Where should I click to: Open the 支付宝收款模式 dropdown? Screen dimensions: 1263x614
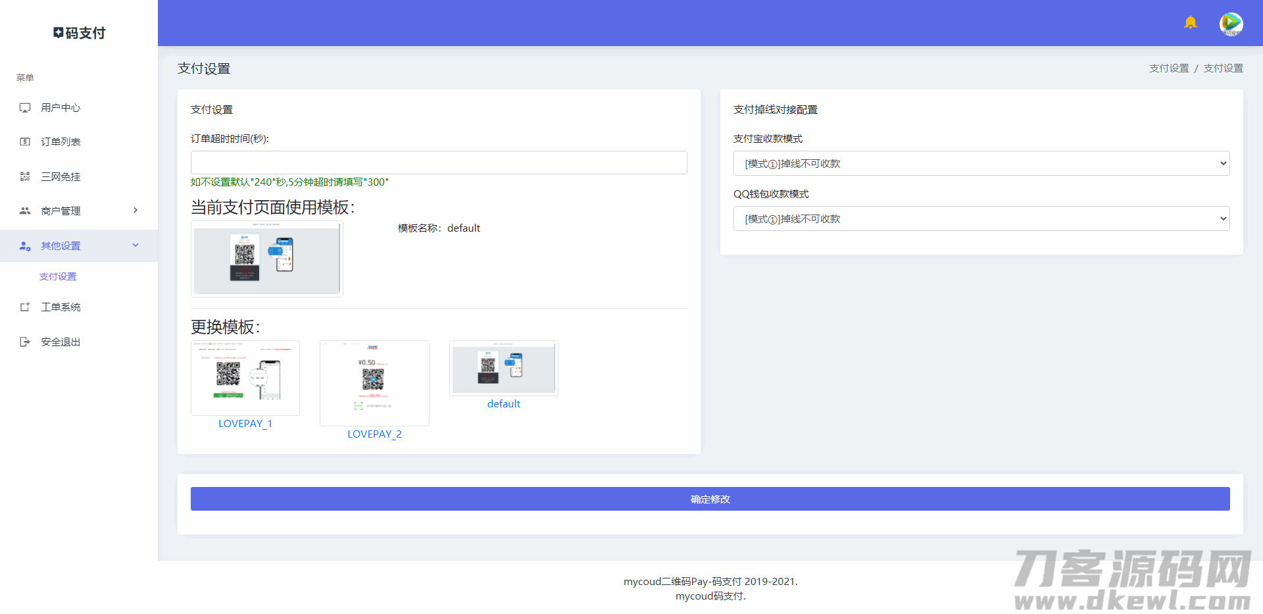pyautogui.click(x=981, y=163)
